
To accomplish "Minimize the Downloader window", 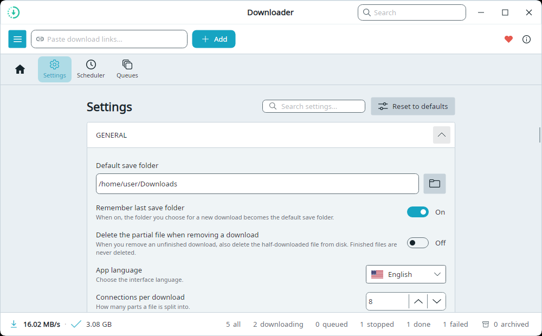I will point(481,12).
